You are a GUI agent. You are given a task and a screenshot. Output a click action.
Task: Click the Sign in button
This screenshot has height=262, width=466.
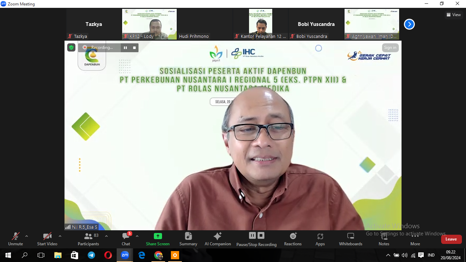tap(390, 48)
